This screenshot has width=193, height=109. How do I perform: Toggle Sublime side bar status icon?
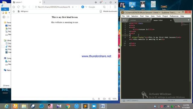pyautogui.click(x=124, y=101)
